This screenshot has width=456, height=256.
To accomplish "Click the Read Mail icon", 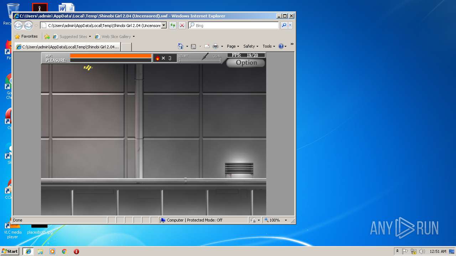I will [x=207, y=47].
